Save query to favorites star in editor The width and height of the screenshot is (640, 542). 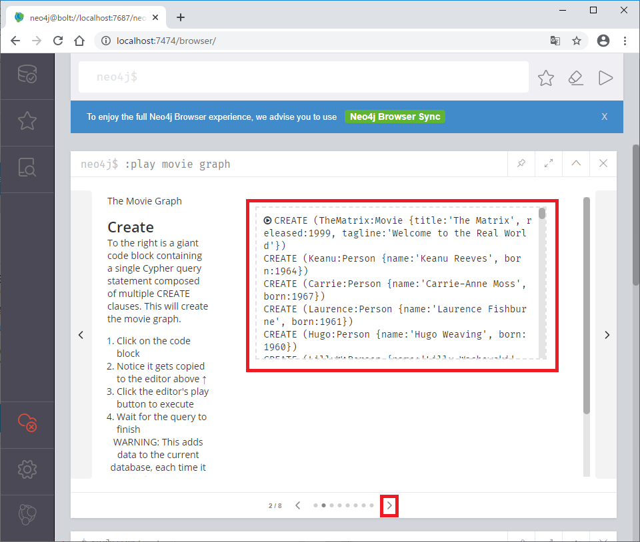point(546,77)
